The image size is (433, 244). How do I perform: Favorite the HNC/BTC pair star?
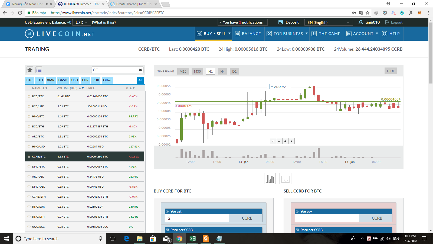[29, 116]
